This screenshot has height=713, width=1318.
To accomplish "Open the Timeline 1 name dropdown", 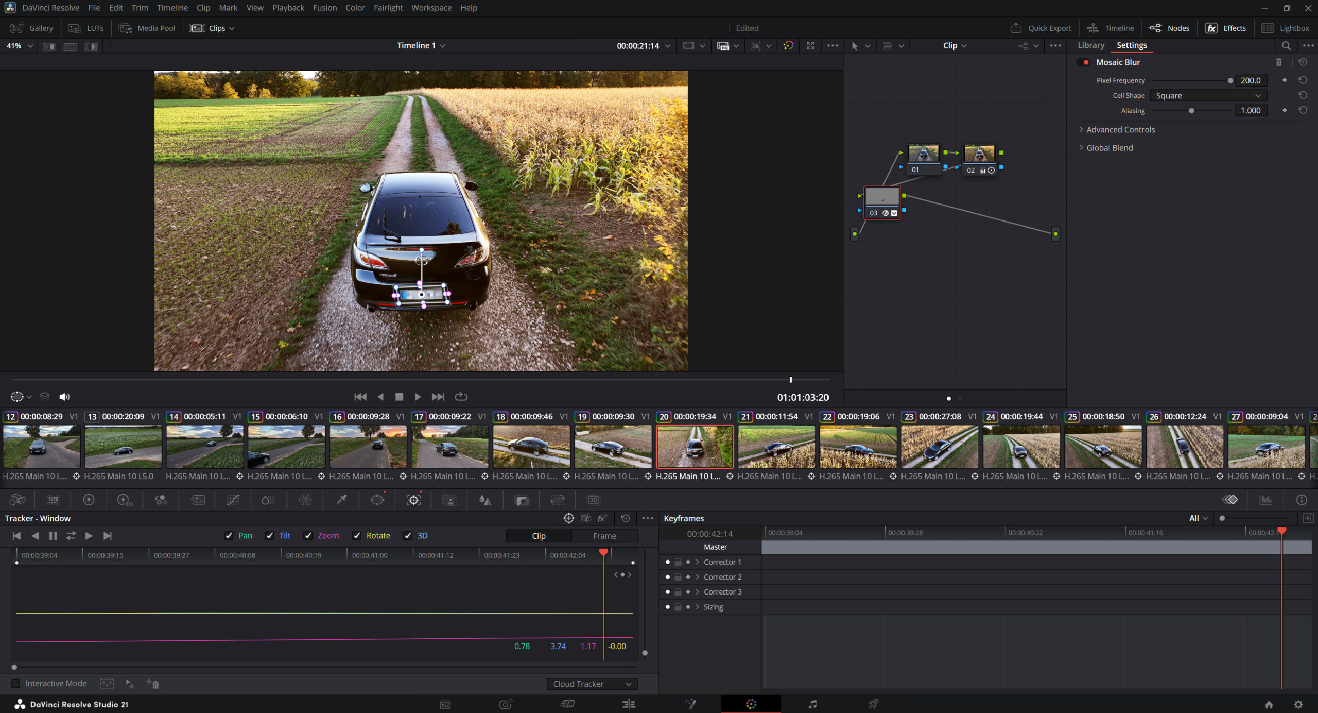I will [x=421, y=46].
